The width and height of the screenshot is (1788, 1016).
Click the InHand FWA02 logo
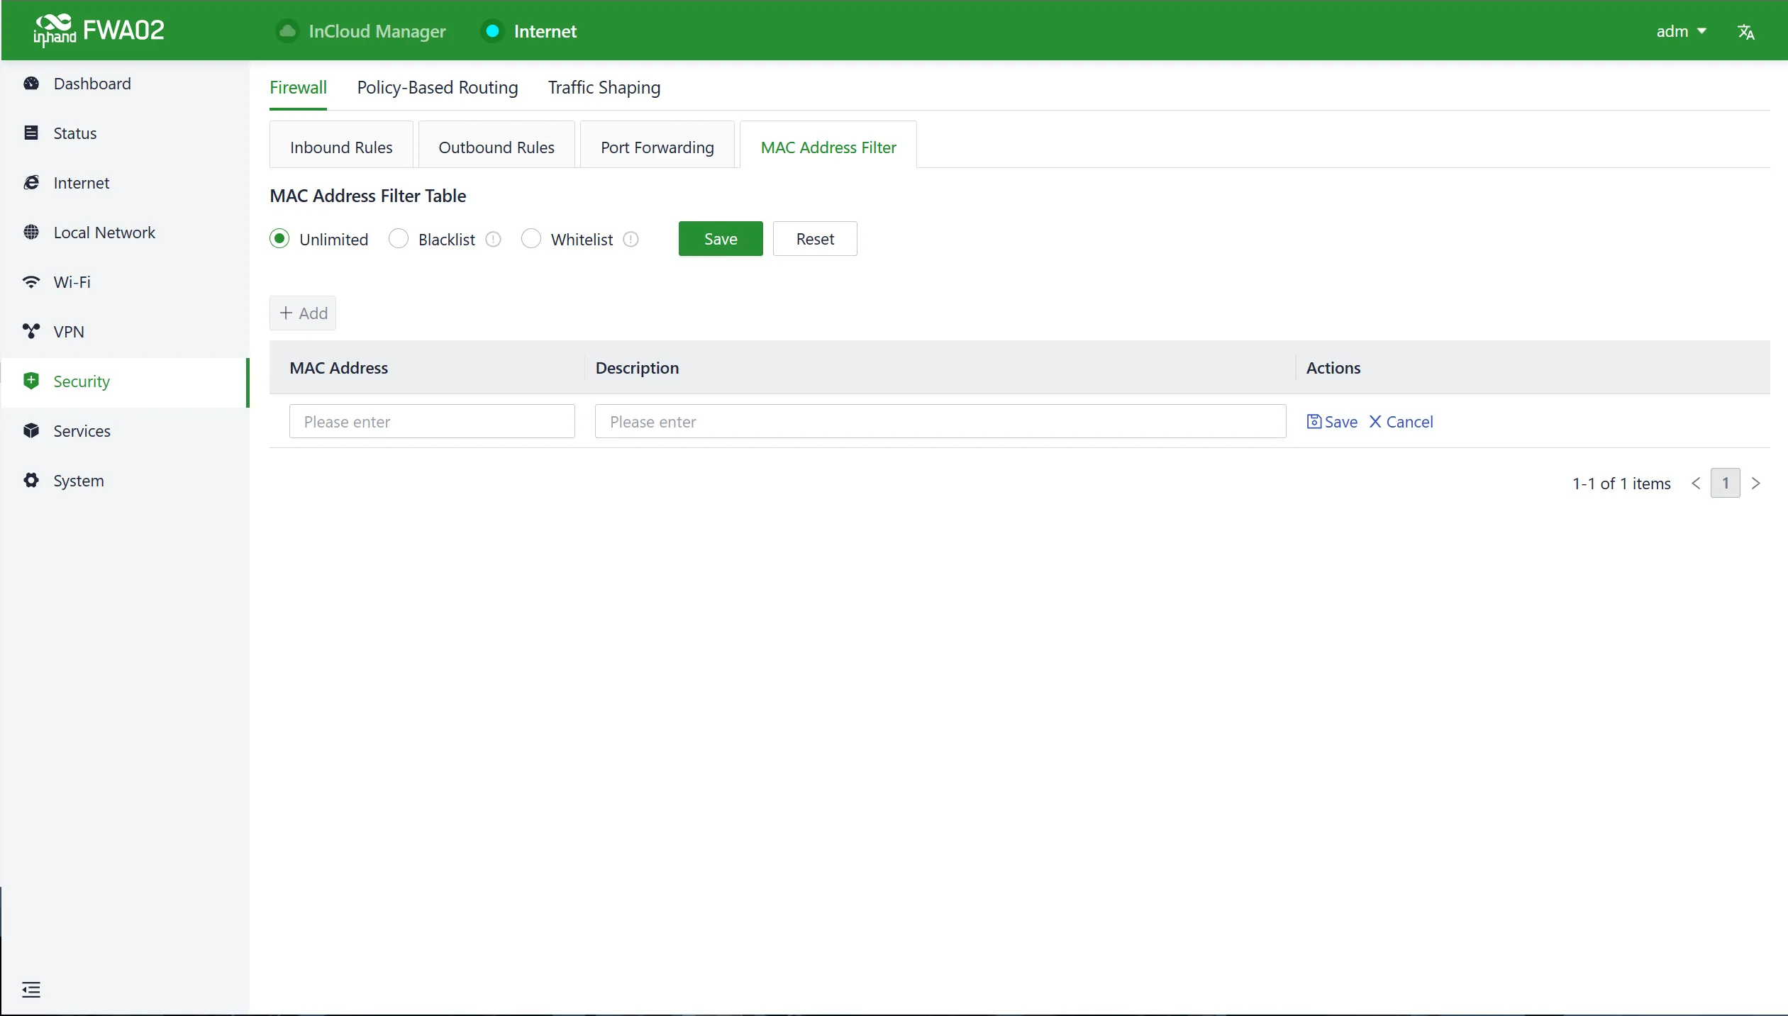(99, 30)
